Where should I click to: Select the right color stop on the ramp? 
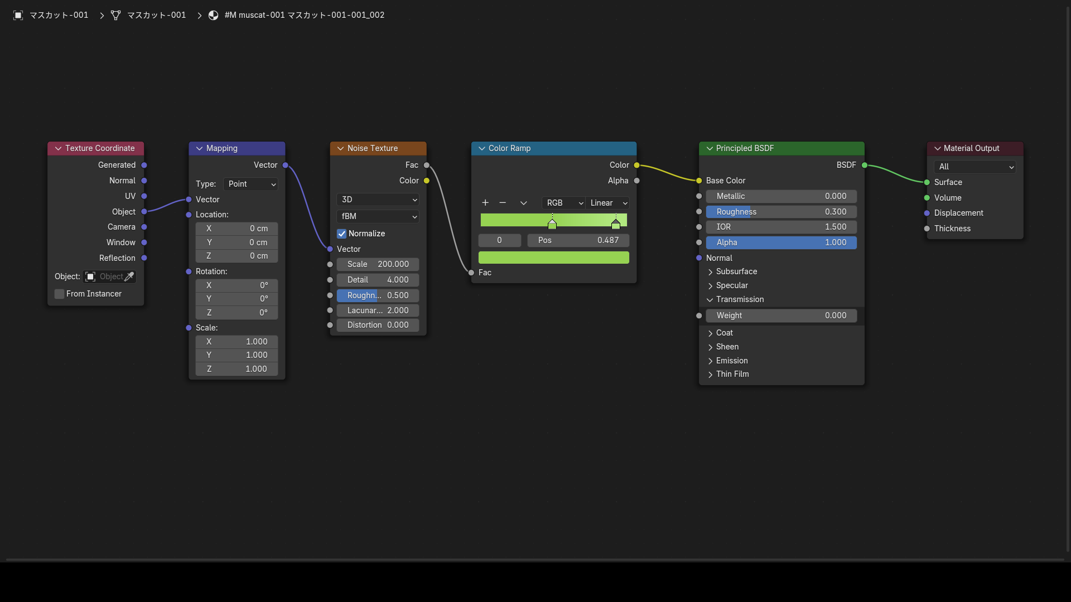pos(616,224)
